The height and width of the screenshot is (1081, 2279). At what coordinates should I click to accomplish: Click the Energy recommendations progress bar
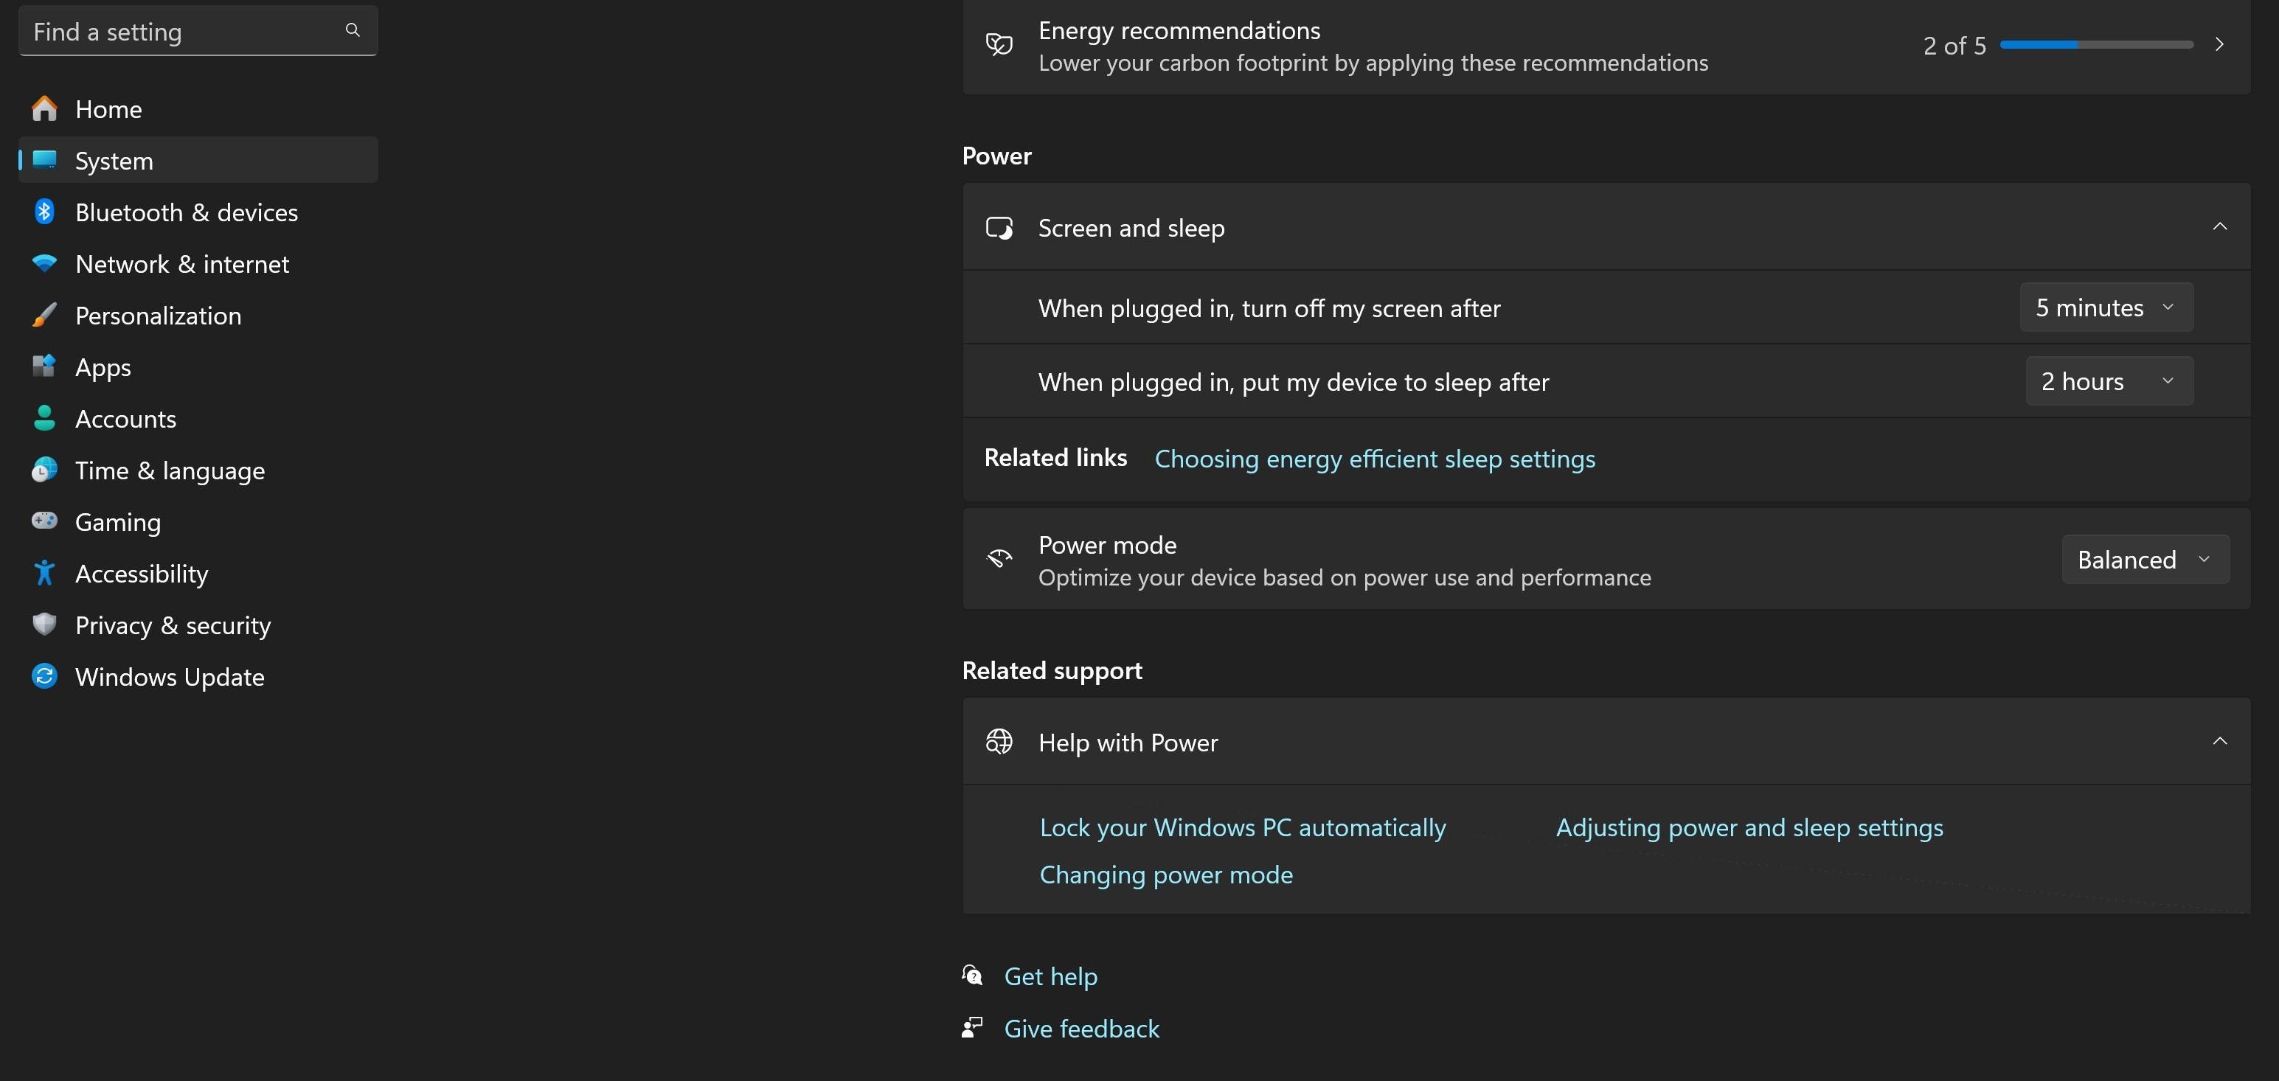(2096, 45)
